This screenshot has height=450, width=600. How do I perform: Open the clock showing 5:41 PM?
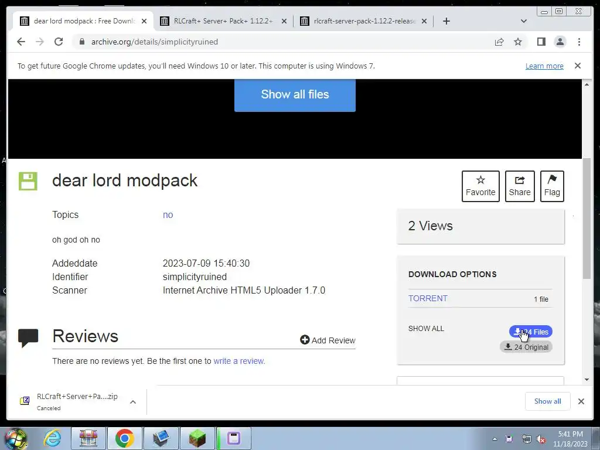[x=570, y=439]
